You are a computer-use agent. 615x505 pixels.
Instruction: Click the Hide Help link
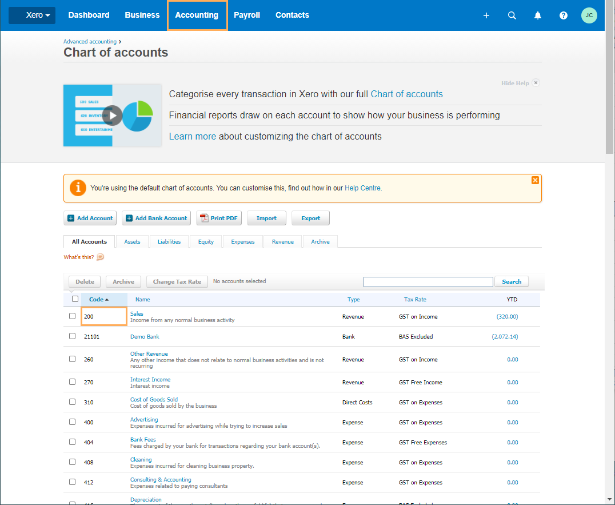click(515, 83)
